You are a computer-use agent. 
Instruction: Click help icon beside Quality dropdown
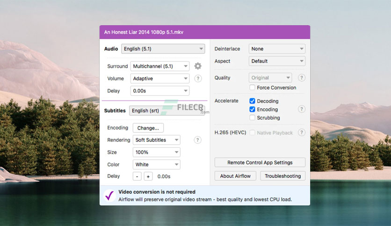coord(302,78)
